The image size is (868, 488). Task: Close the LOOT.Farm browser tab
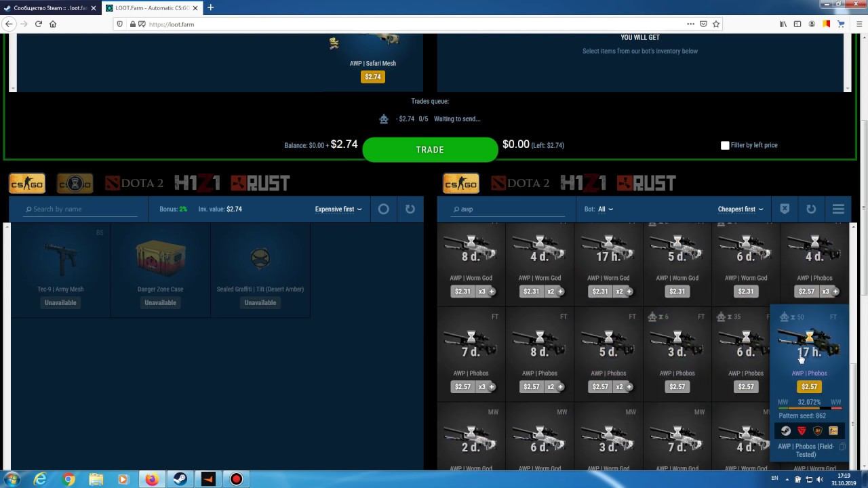(195, 7)
